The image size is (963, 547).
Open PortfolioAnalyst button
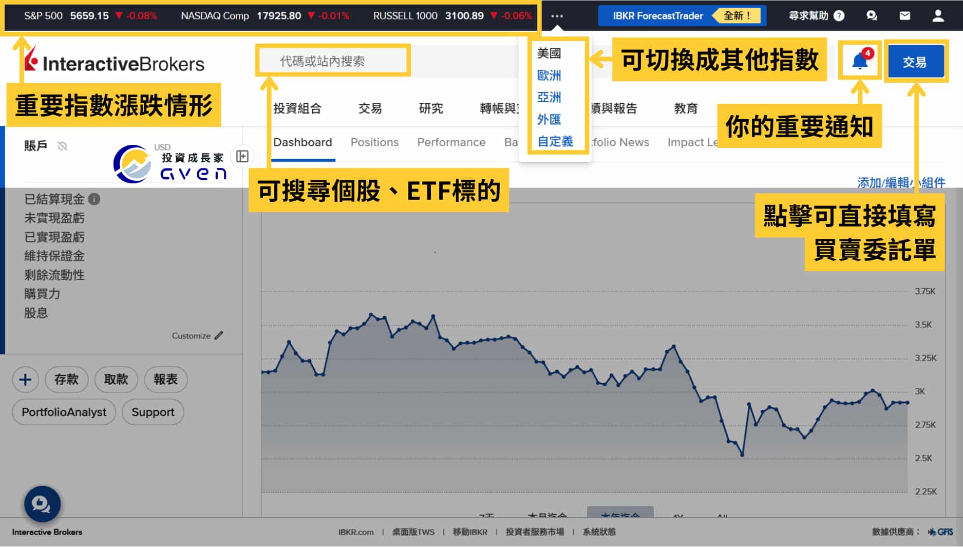point(64,412)
